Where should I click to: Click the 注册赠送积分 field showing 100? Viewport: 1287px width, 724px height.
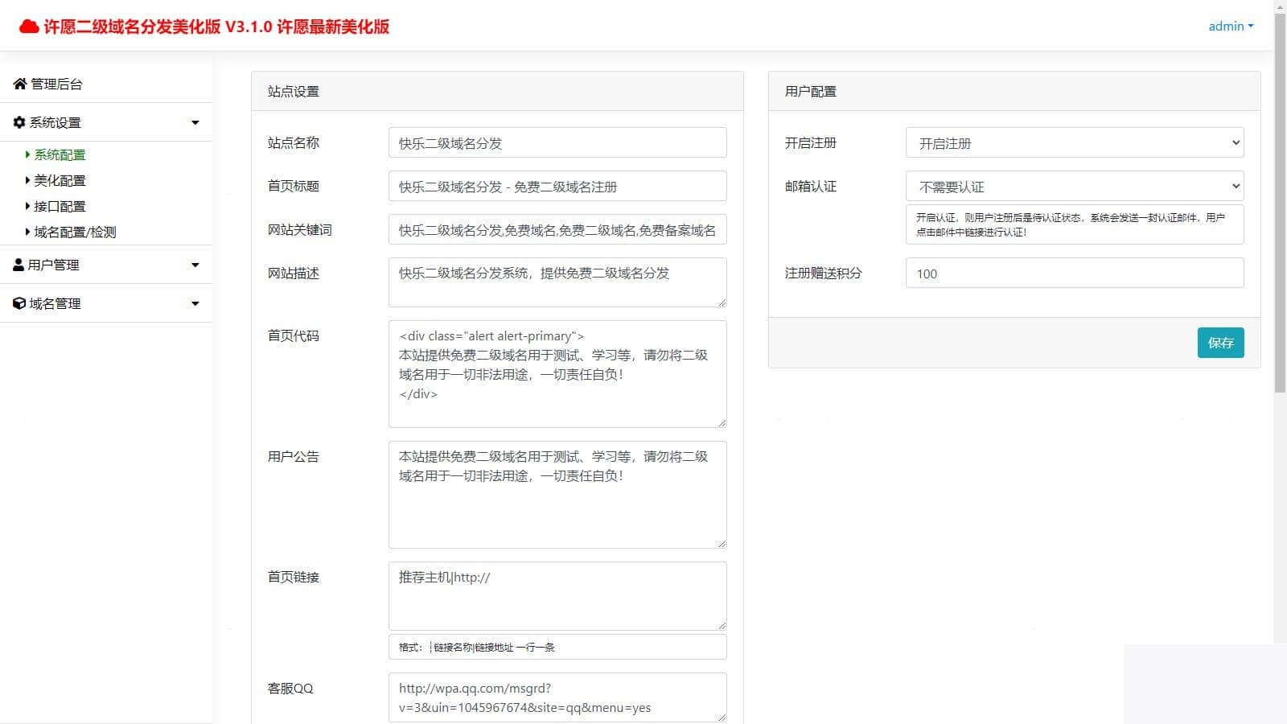(x=1074, y=274)
